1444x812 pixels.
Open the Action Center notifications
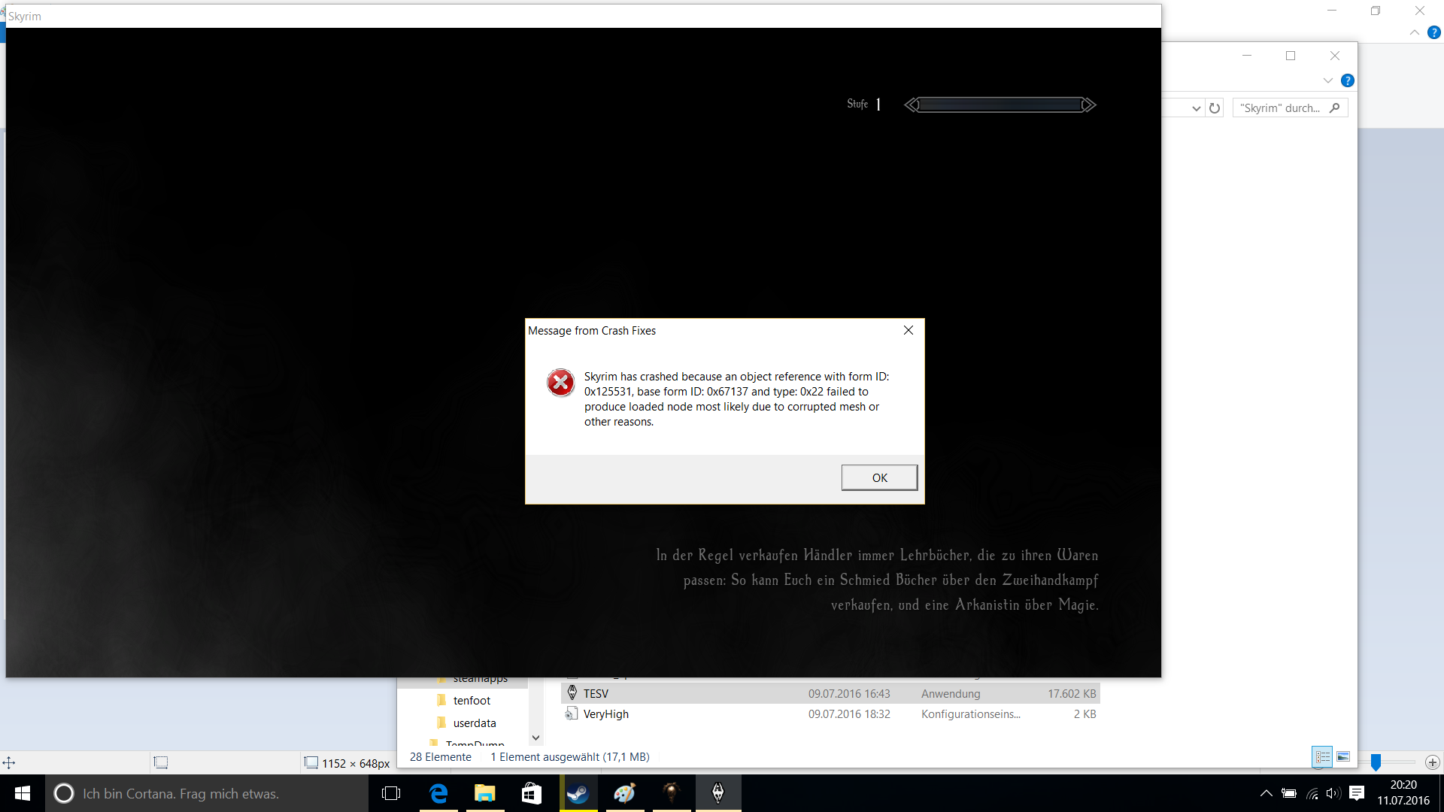pyautogui.click(x=1357, y=793)
